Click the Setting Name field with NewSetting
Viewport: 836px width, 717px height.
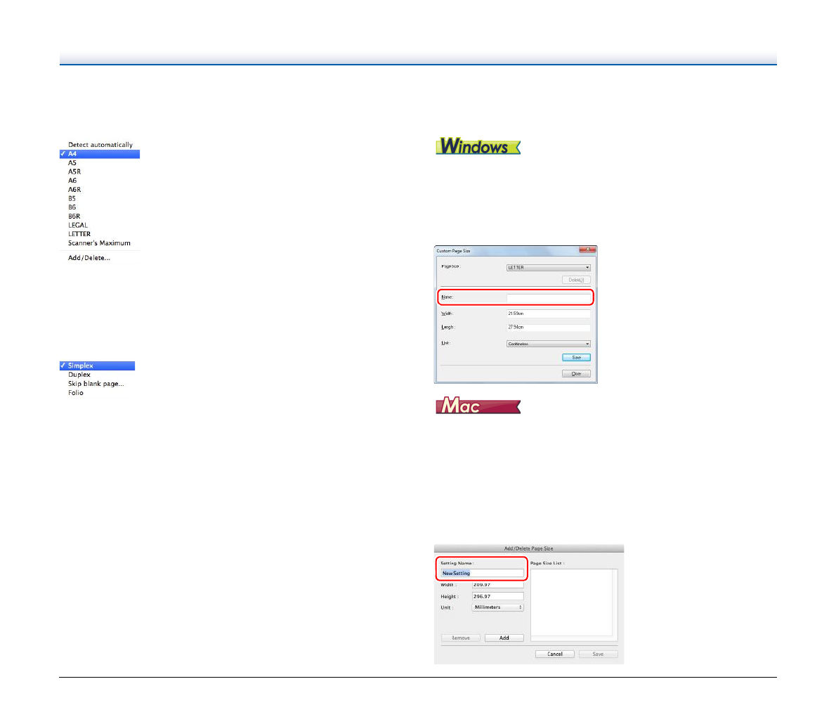482,574
